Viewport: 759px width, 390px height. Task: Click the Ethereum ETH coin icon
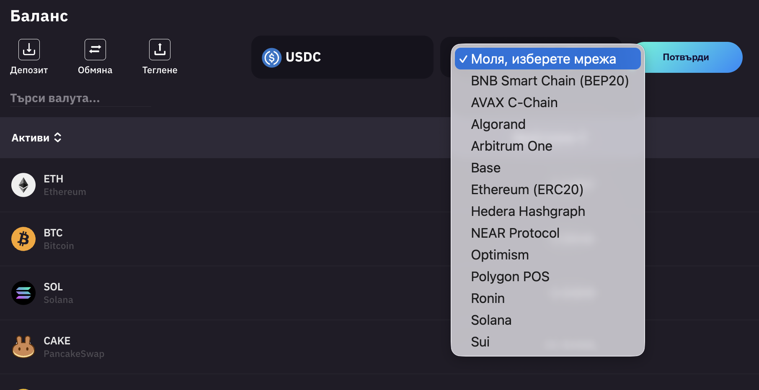[x=23, y=185]
